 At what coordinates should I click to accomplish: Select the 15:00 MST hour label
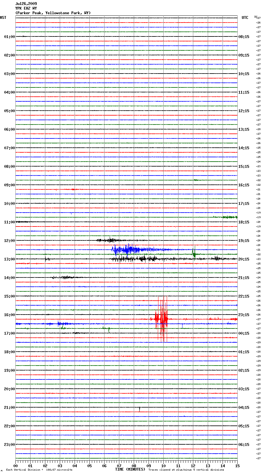tap(9, 296)
